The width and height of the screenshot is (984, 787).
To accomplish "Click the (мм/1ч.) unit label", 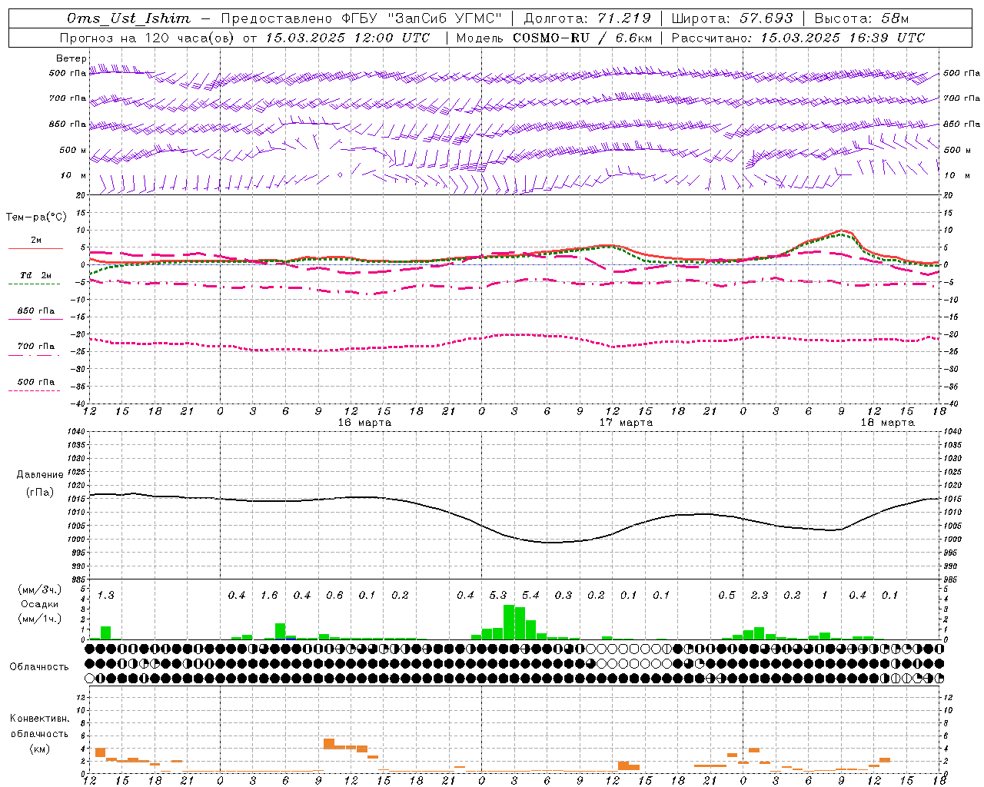I will pyautogui.click(x=40, y=619).
